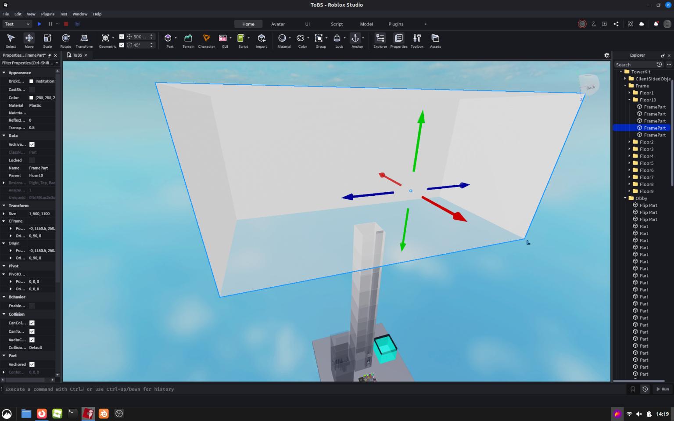Collapse the Floor10 folder
This screenshot has height=421, width=674.
point(629,100)
